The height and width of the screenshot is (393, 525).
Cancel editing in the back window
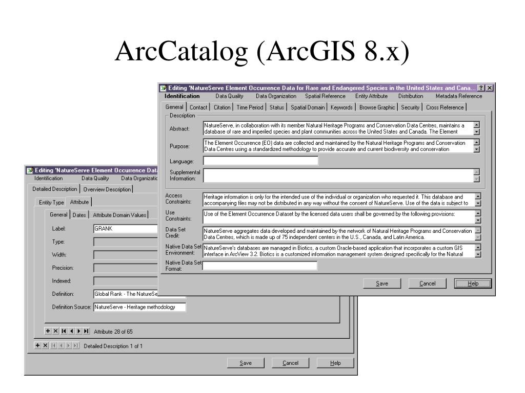290,363
